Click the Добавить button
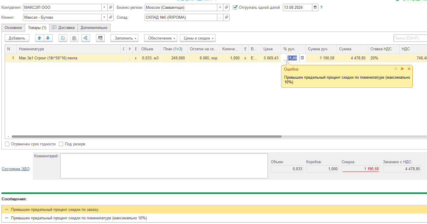427x224 pixels. (x=17, y=38)
